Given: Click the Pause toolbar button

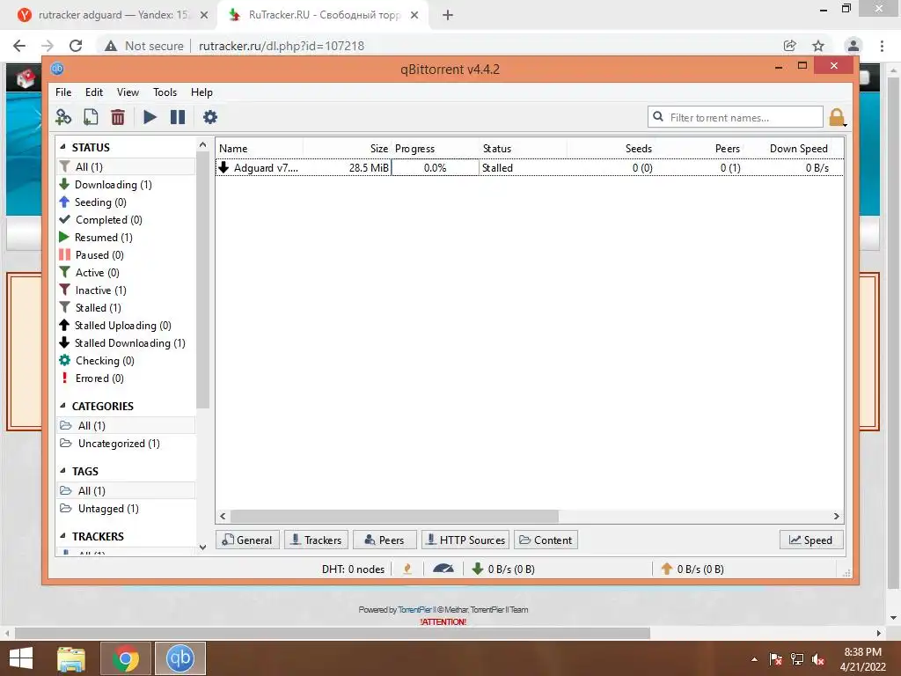Looking at the screenshot, I should point(178,117).
